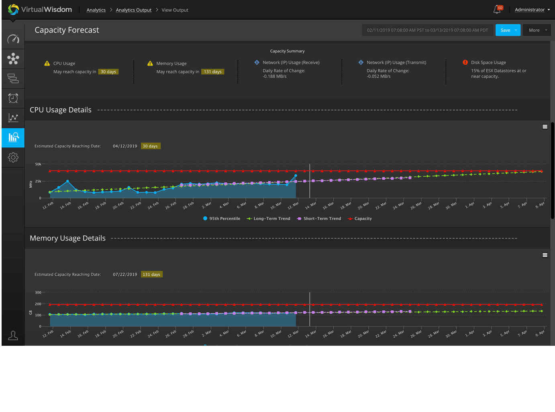The height and width of the screenshot is (412, 555).
Task: Click Memory Usage warning triangle icon
Action: coord(150,63)
